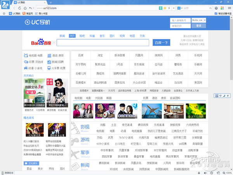
Task: Click the lottery icon beside 彩票
Action: (26, 62)
